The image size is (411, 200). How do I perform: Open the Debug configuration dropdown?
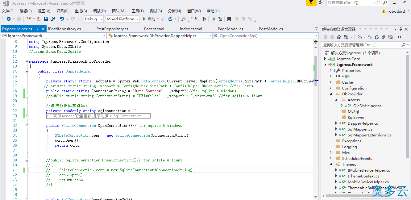[x=94, y=19]
